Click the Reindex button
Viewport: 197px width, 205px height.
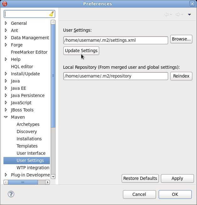[x=181, y=76]
